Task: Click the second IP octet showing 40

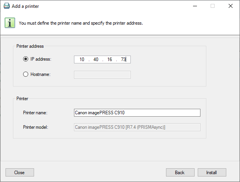Action: 96,59
